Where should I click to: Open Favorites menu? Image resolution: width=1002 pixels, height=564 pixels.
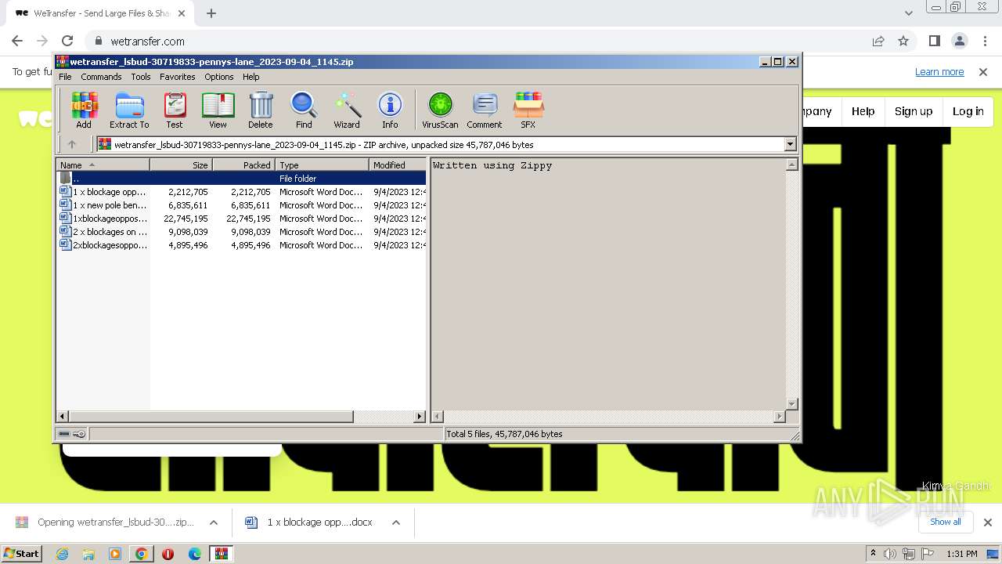[x=178, y=77]
